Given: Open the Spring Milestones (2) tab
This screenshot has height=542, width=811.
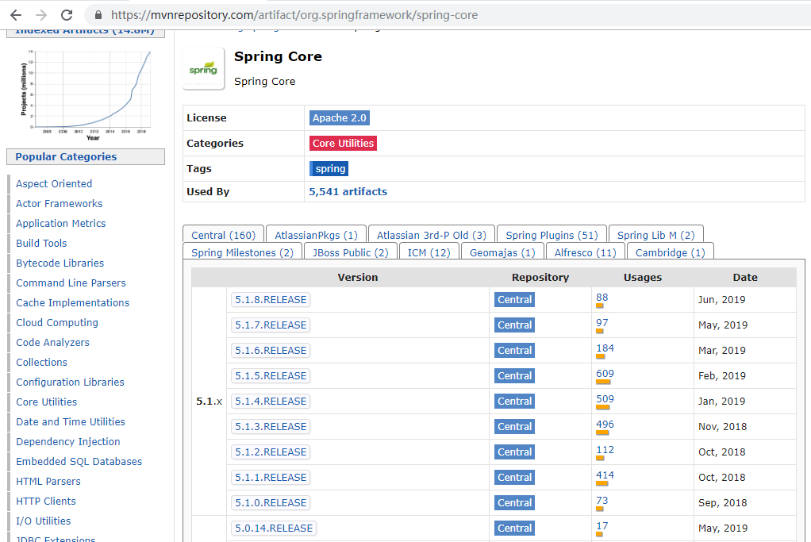Looking at the screenshot, I should click(242, 253).
